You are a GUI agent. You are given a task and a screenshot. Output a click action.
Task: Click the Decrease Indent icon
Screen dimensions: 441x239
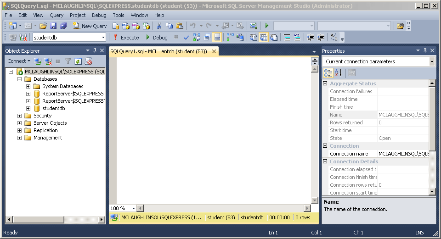coord(311,37)
